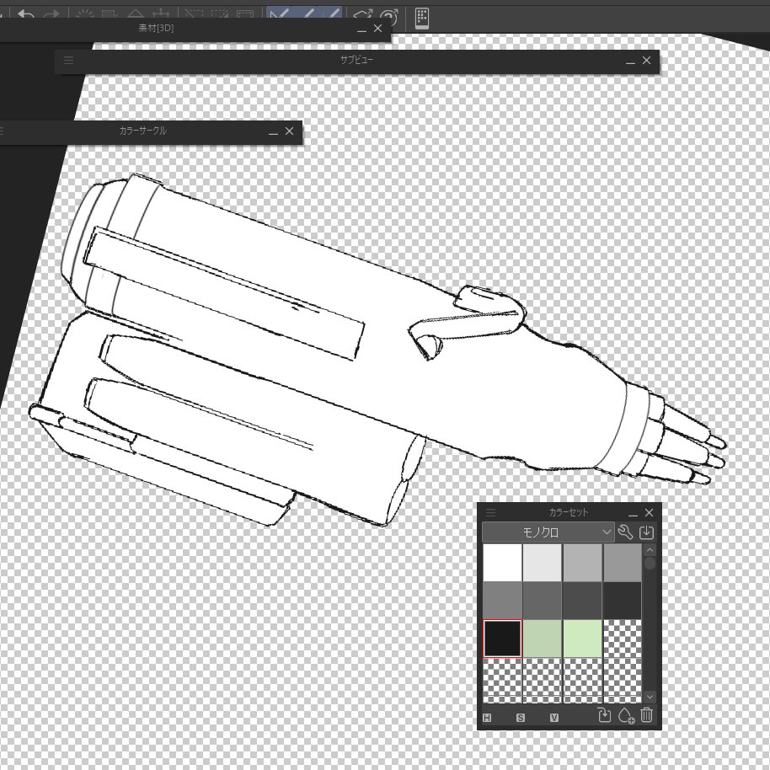Image resolution: width=770 pixels, height=770 pixels.
Task: Select the very light gray swatch beside white
Action: 543,562
